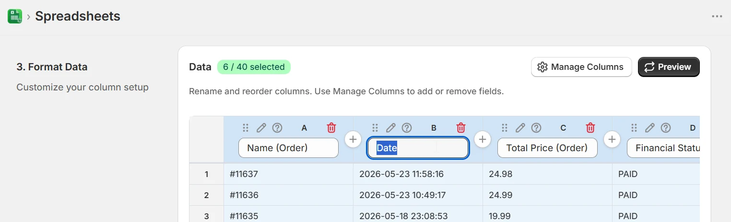The height and width of the screenshot is (222, 731).
Task: Click the Spreadsheets breadcrumb title
Action: tap(78, 16)
